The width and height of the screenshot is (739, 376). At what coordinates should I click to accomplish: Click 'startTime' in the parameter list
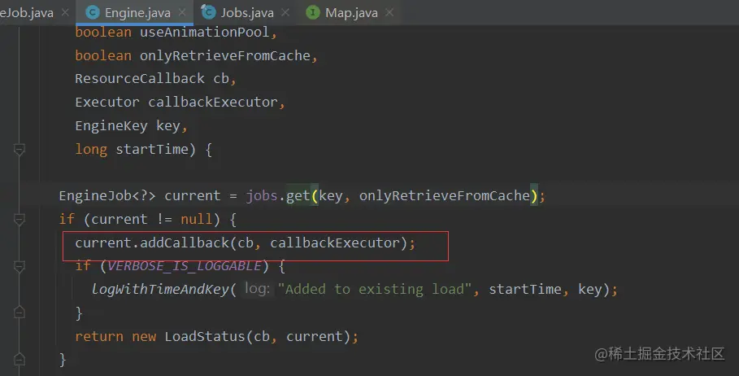pos(152,149)
